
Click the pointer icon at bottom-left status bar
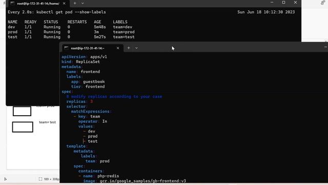(6, 179)
